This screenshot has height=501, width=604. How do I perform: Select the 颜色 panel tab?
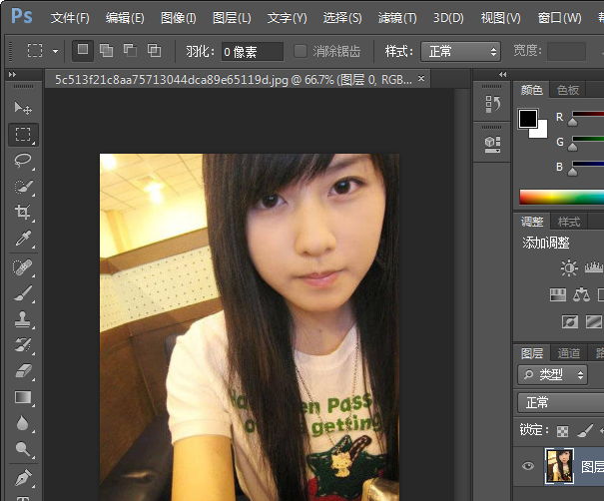(x=531, y=90)
